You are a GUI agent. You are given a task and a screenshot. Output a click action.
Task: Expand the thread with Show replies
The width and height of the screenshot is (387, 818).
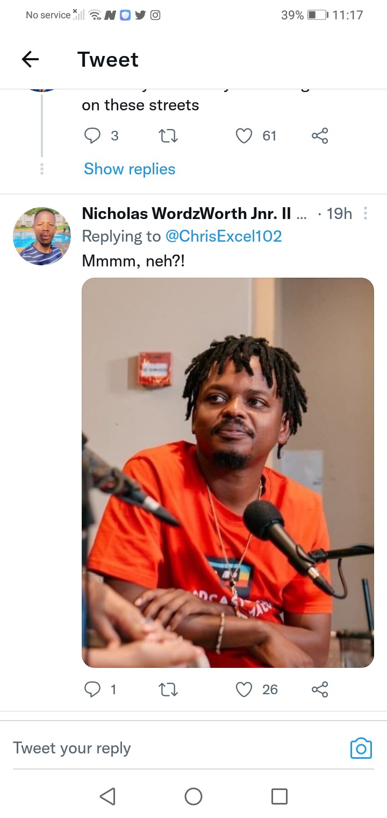(x=130, y=169)
